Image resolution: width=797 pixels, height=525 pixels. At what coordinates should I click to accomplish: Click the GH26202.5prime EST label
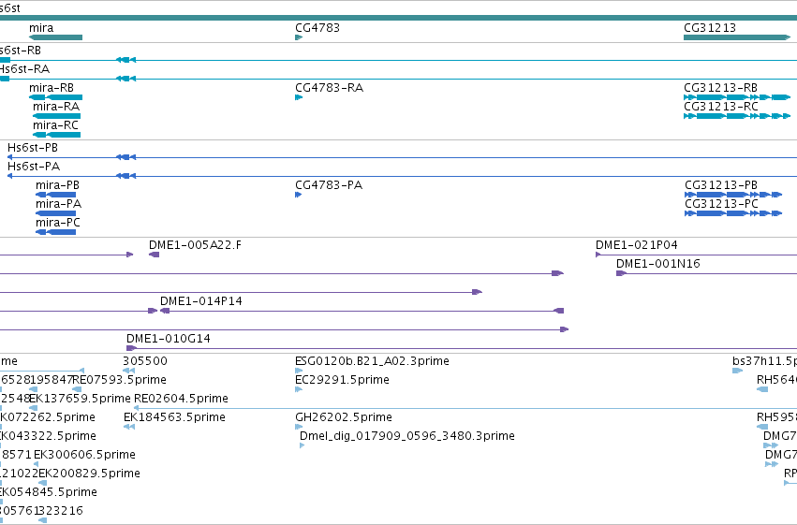(344, 418)
